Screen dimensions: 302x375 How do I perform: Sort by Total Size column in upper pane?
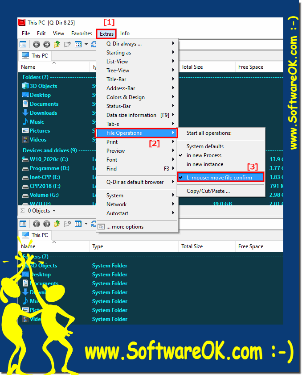[207, 67]
